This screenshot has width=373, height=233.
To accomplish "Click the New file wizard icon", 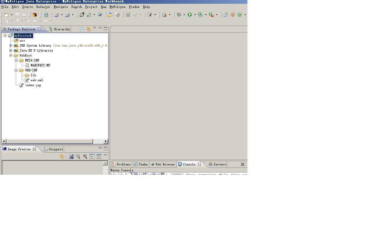I will [6, 15].
